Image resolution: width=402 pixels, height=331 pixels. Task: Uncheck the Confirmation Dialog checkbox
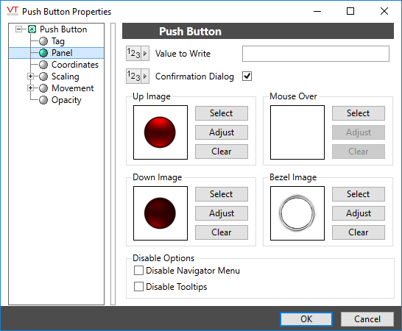pos(247,76)
